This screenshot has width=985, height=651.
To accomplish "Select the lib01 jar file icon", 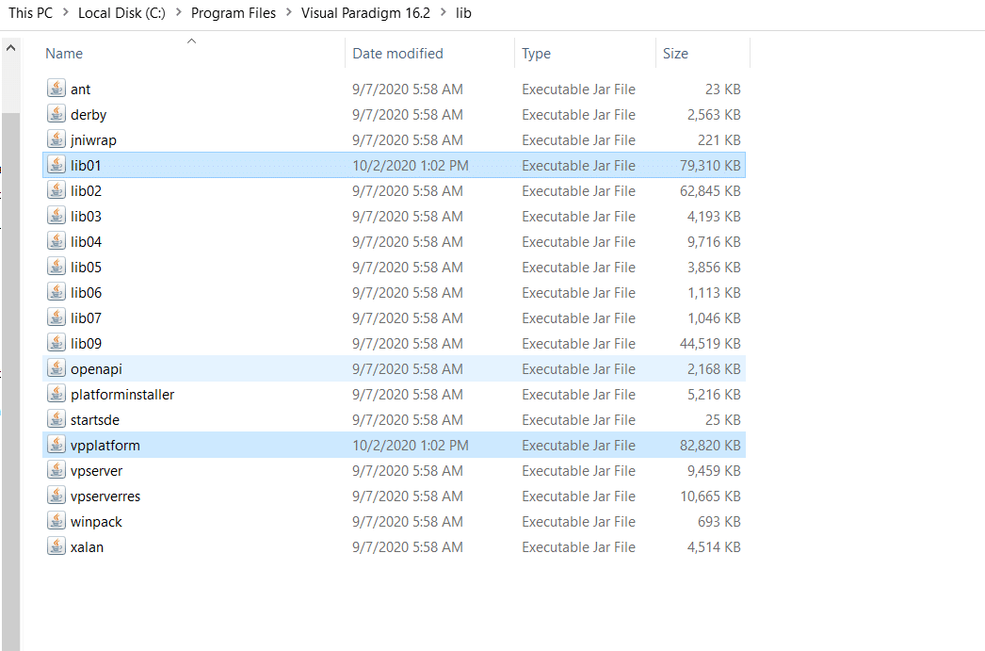I will pos(57,165).
